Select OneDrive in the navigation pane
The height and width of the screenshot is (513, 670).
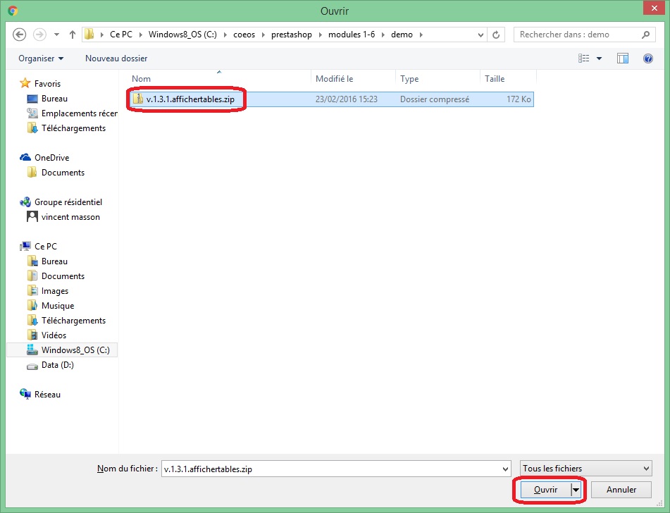click(x=51, y=158)
